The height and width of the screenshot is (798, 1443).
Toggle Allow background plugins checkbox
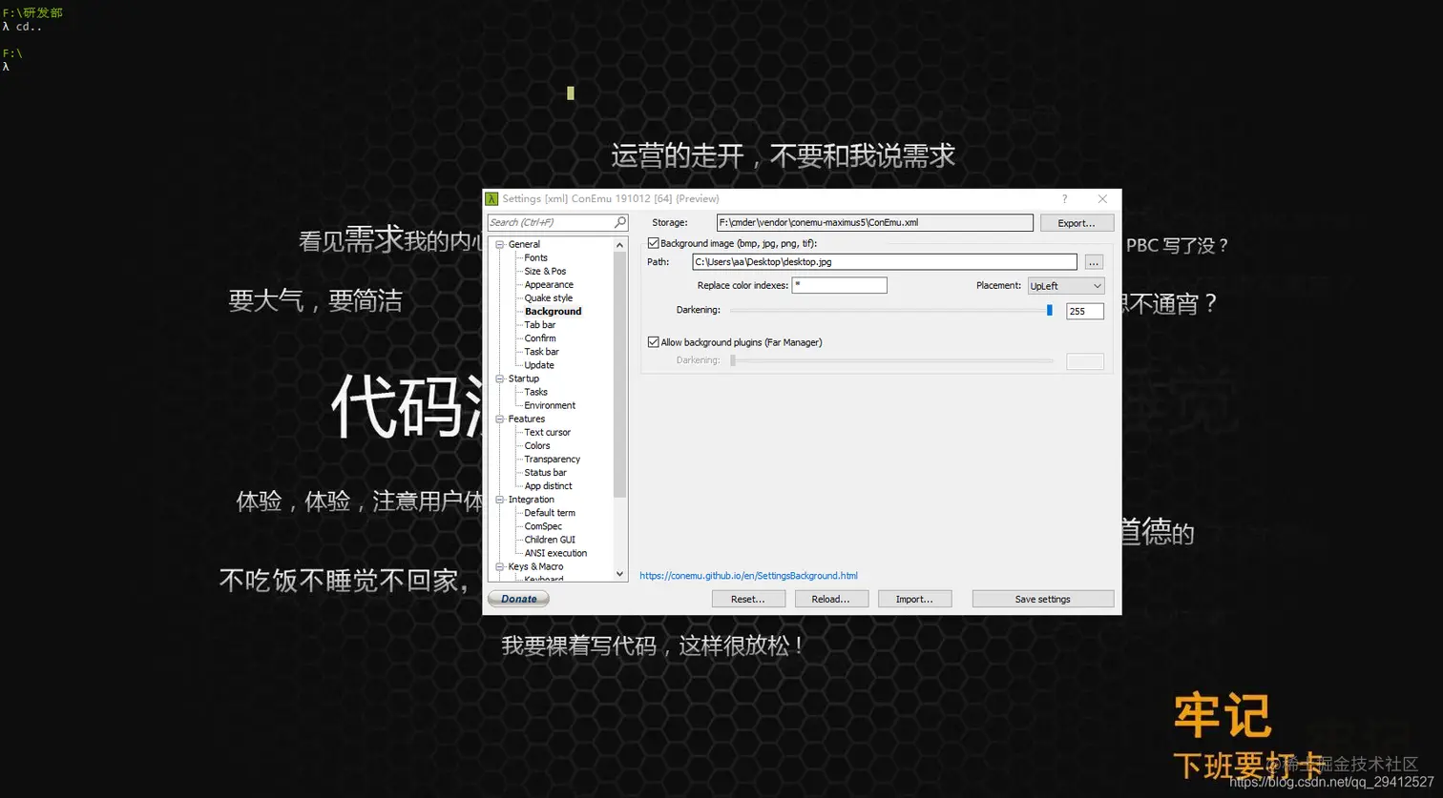[x=654, y=342]
